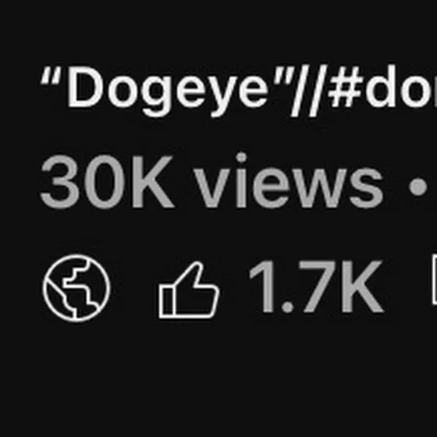Image resolution: width=437 pixels, height=437 pixels.
Task: Click the 1.7K likes count
Action: [317, 287]
